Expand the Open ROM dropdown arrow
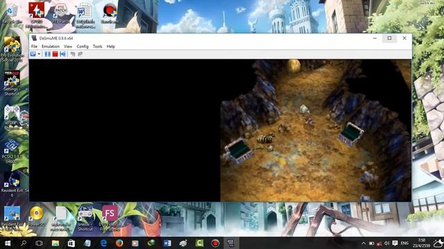Image resolution: width=444 pixels, height=249 pixels. coord(39,54)
